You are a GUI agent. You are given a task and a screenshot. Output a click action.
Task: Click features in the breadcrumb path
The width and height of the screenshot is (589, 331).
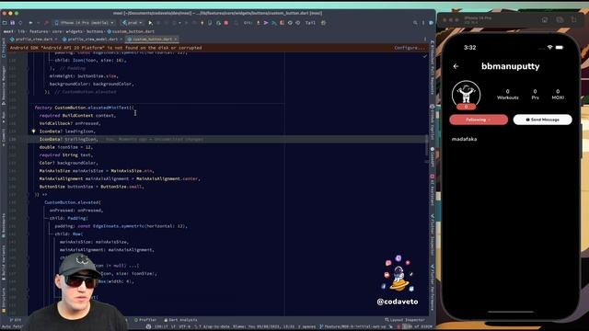(x=39, y=31)
